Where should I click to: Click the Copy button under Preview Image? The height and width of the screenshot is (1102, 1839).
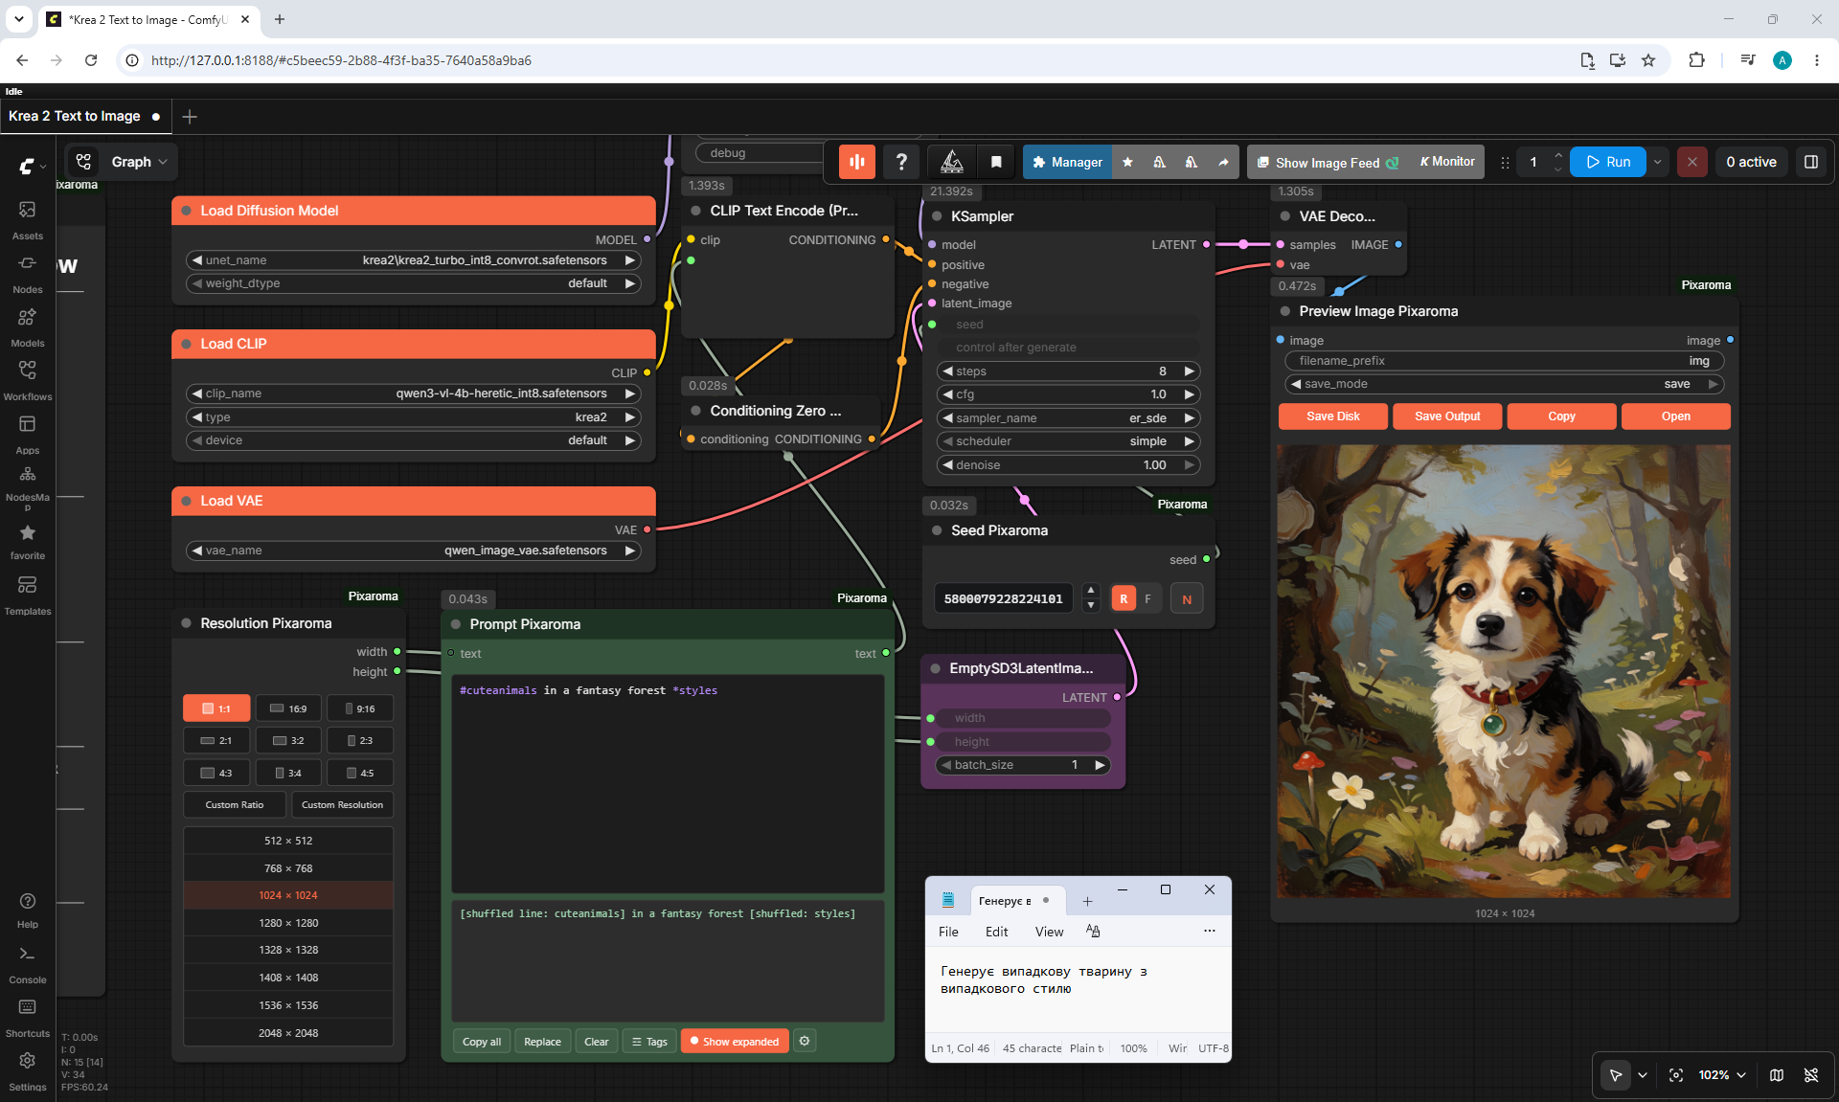1561,416
